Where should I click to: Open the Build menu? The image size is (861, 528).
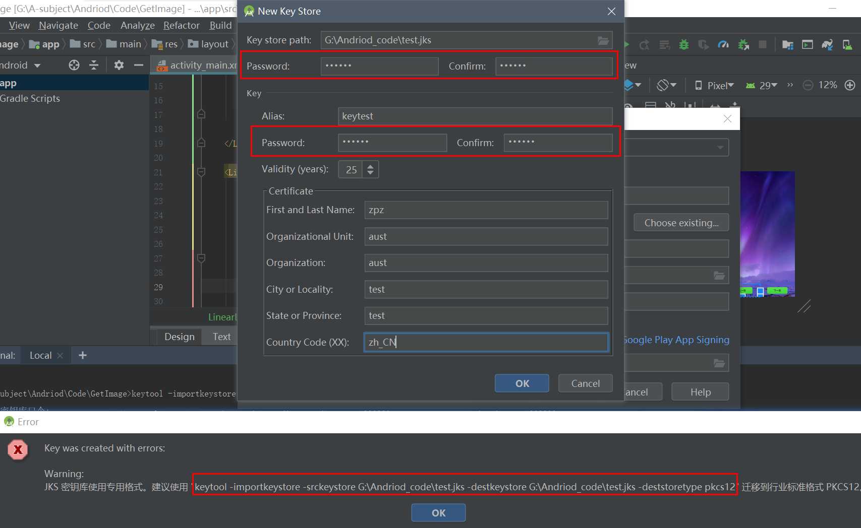(221, 25)
